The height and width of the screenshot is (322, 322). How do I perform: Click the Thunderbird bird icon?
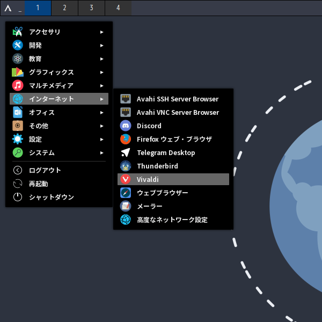coord(126,166)
